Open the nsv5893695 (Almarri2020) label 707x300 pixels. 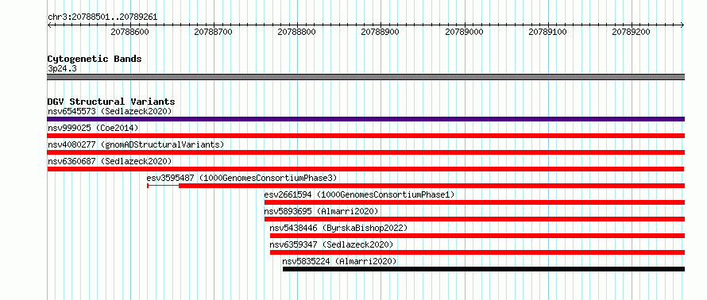[321, 211]
